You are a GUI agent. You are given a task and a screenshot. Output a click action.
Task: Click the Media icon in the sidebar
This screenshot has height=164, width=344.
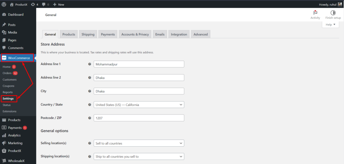pyautogui.click(x=4, y=32)
